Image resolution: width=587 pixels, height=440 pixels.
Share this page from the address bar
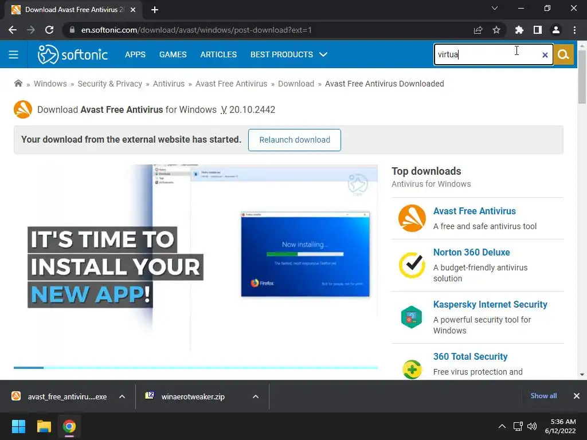coord(478,30)
